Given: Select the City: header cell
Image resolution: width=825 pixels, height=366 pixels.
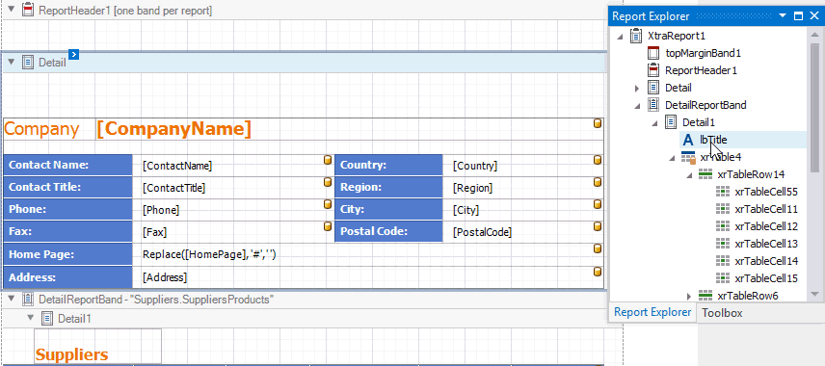Looking at the screenshot, I should [x=388, y=209].
